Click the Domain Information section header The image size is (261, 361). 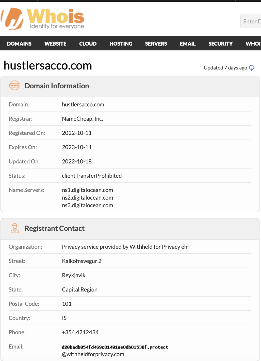tap(57, 86)
